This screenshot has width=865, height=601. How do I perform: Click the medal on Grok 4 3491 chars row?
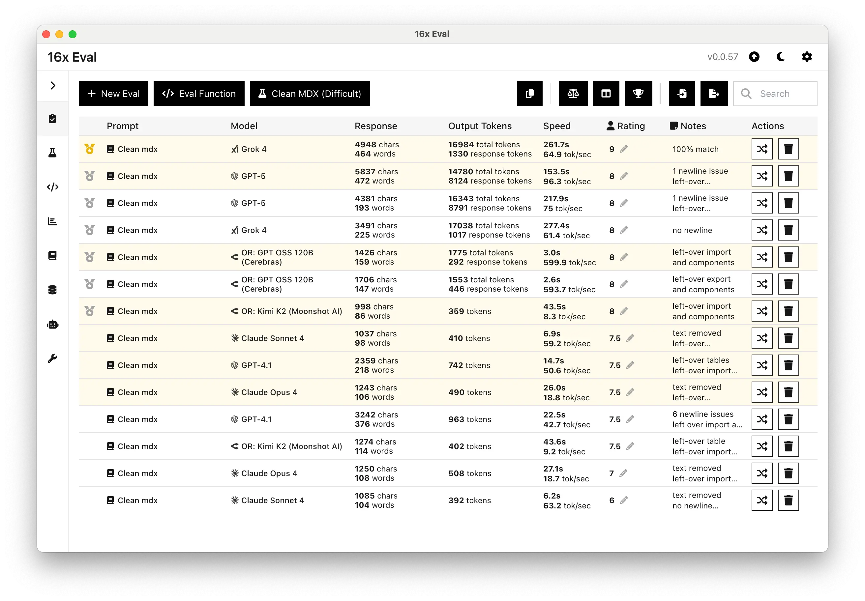[x=90, y=230]
